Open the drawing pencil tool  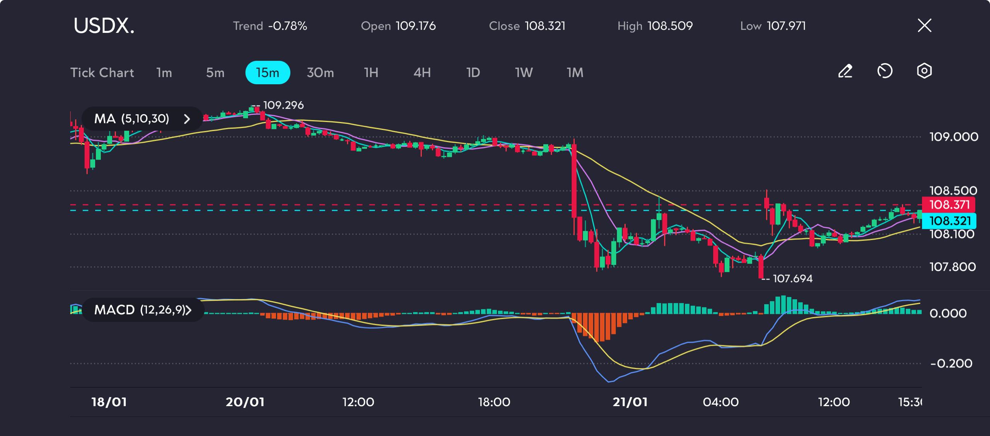(845, 72)
